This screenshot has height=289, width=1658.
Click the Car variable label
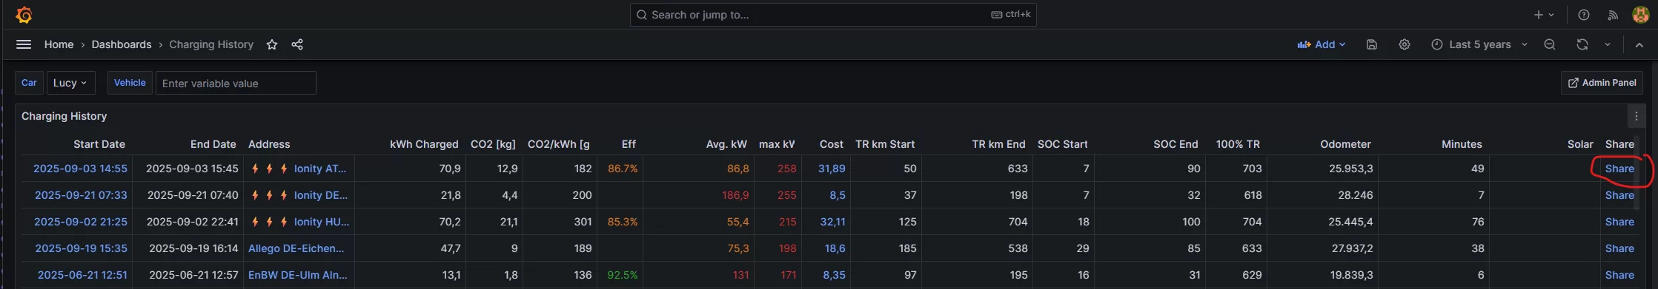point(29,83)
